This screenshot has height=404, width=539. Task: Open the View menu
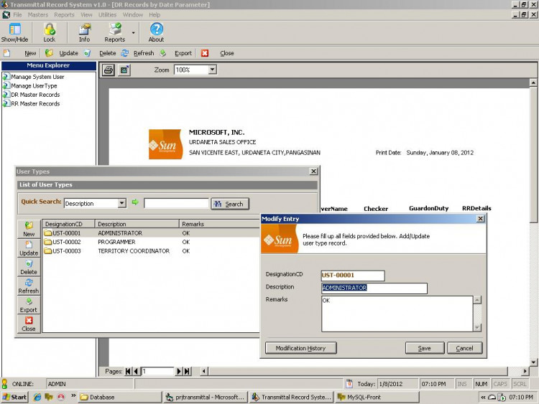coord(86,15)
